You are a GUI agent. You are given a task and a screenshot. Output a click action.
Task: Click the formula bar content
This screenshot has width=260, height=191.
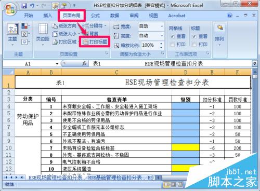(x=170, y=64)
